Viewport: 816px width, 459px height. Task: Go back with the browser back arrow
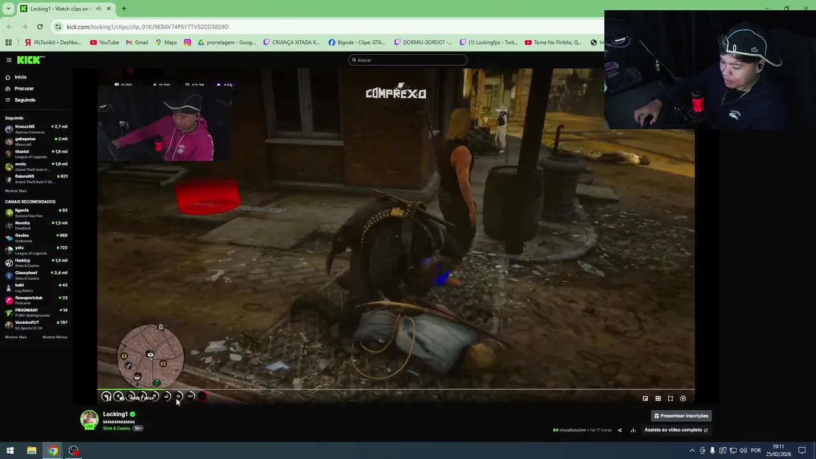[9, 27]
